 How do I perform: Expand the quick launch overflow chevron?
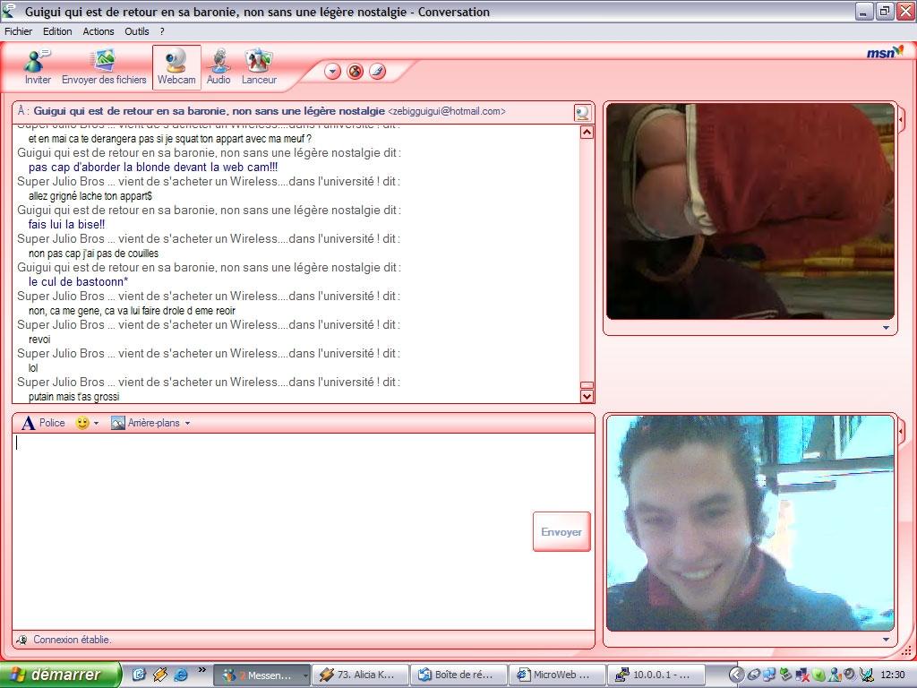point(201,670)
